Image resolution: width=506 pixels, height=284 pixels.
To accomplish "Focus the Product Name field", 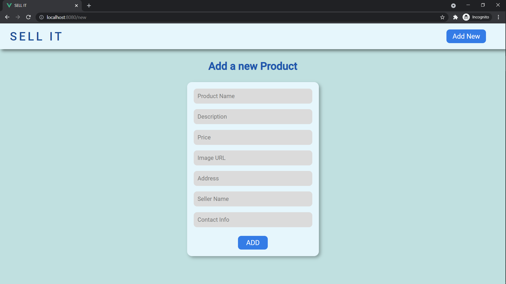I will coord(253,96).
